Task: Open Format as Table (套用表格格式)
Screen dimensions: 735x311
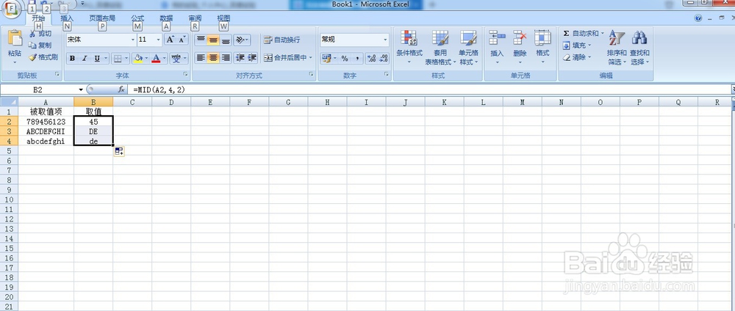Action: [x=440, y=47]
